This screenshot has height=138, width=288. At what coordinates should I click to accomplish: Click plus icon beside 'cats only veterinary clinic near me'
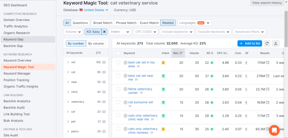tap(125, 116)
